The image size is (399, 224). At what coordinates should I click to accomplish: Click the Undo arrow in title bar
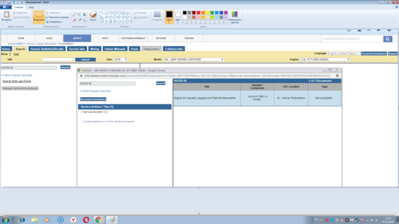[x=14, y=2]
